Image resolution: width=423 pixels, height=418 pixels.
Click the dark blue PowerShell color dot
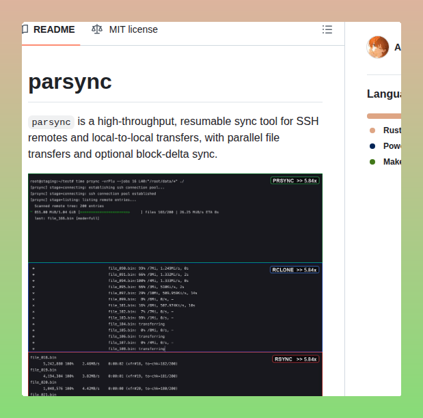[372, 146]
